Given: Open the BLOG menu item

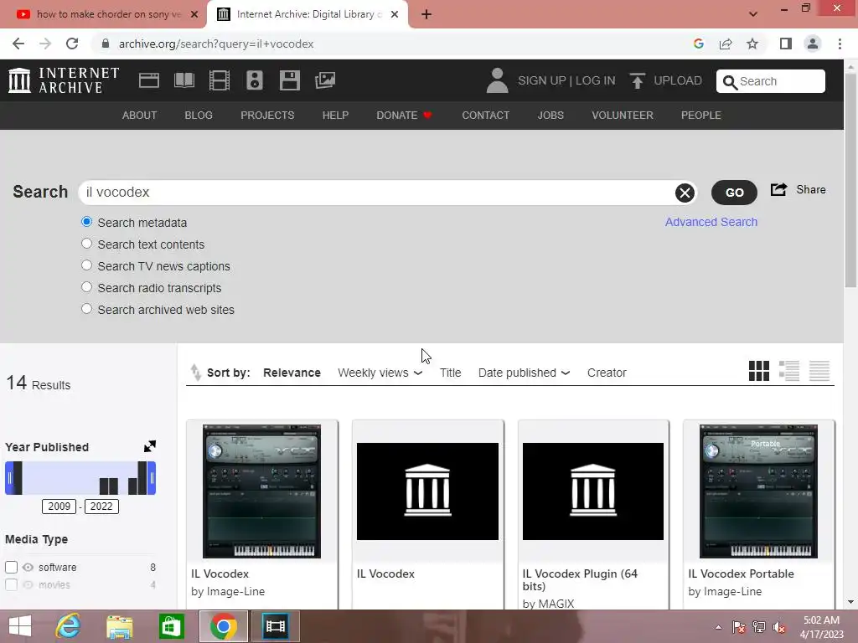Looking at the screenshot, I should coord(199,116).
